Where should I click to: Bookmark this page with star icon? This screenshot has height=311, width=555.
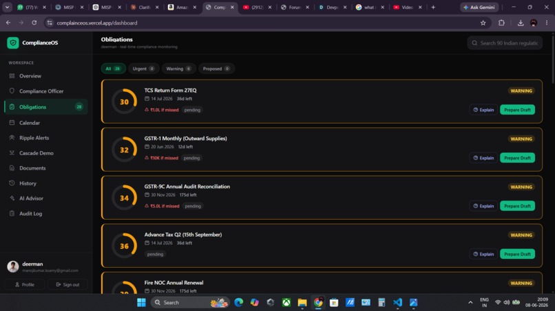483,23
